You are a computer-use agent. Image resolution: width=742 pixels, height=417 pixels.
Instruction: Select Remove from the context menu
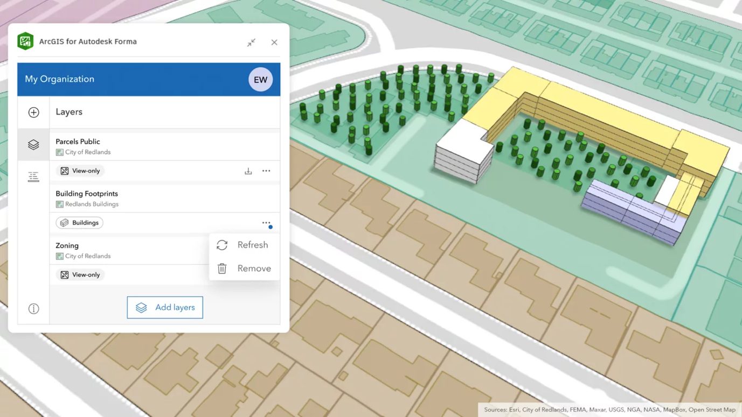[244, 268]
